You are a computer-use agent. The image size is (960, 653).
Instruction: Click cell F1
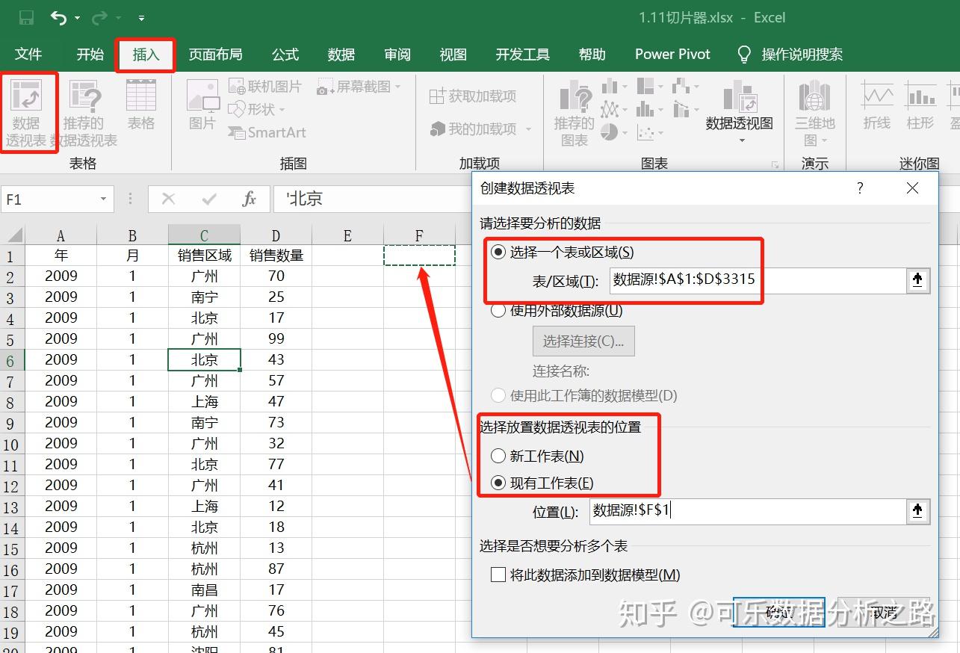[x=419, y=255]
